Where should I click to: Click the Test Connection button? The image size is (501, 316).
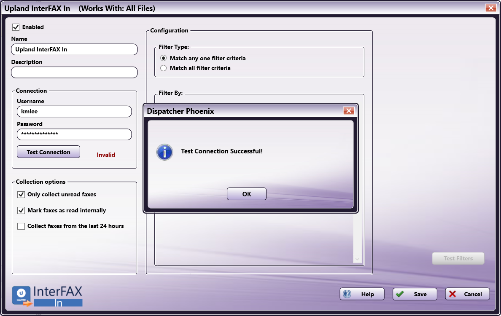tap(48, 152)
